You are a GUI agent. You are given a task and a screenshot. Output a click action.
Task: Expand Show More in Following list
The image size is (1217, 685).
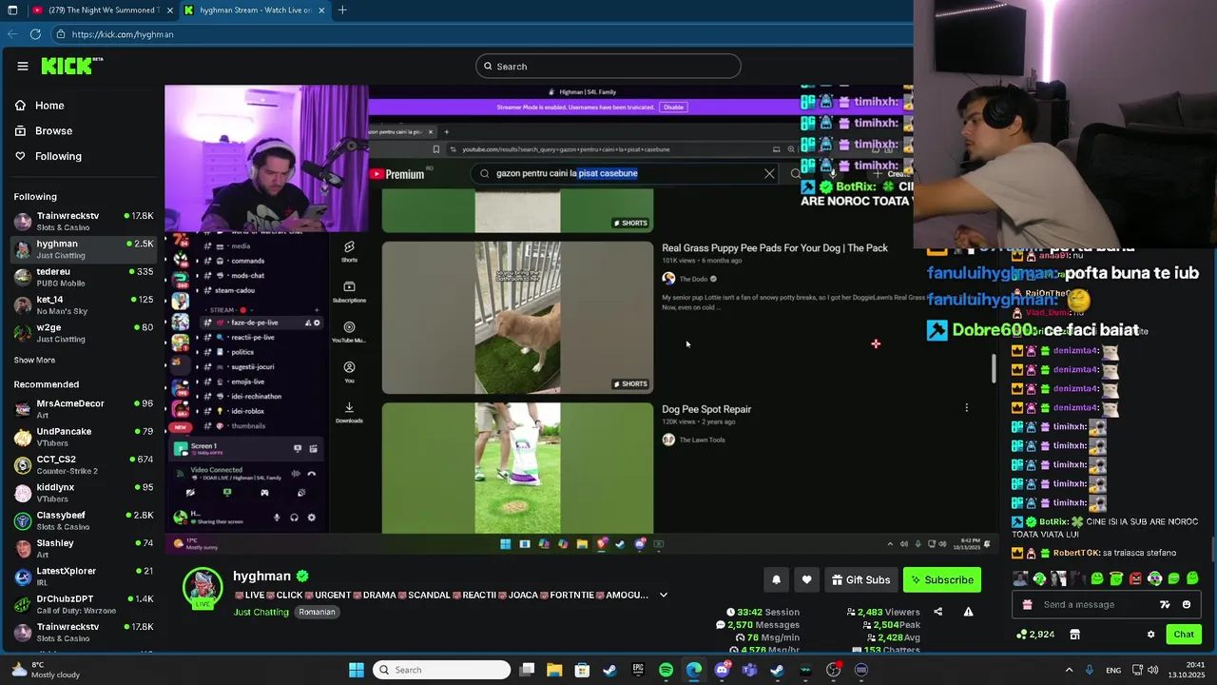click(34, 361)
